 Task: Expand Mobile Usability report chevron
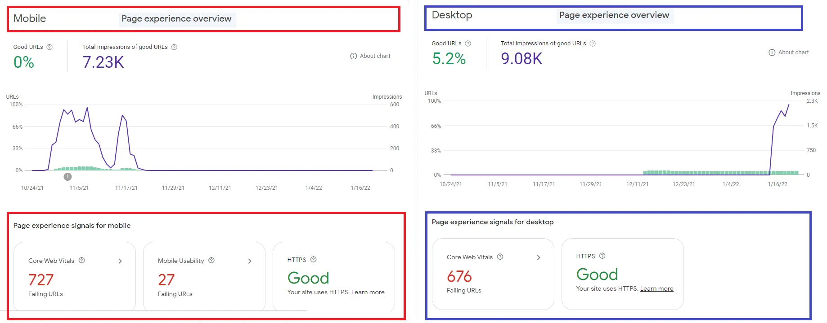coord(250,261)
